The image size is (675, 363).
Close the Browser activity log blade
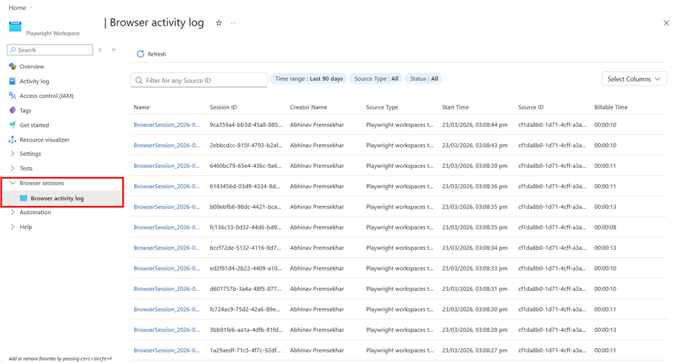tap(666, 23)
